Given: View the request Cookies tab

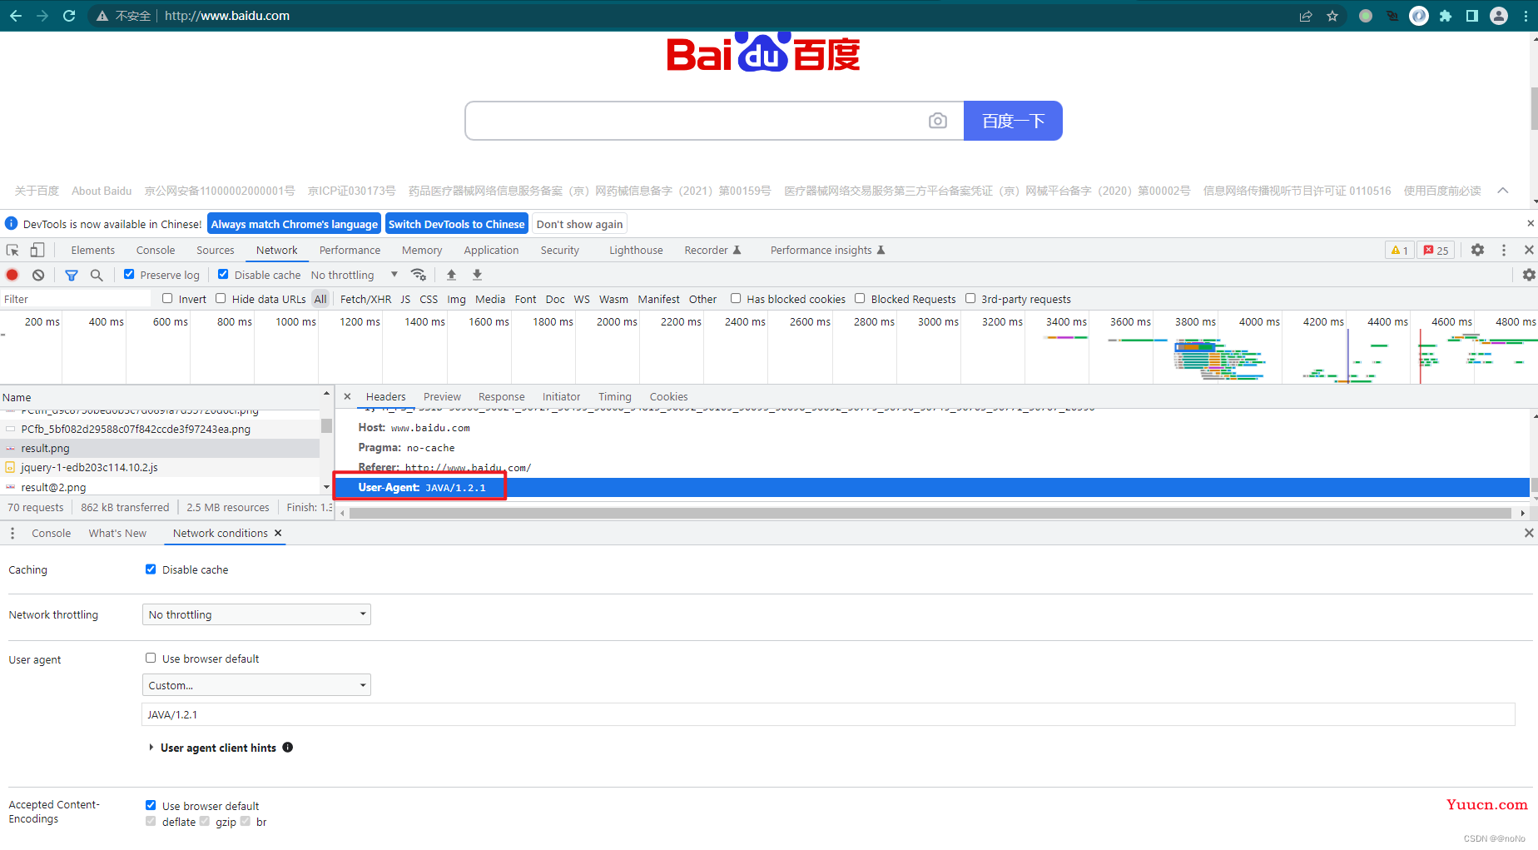Looking at the screenshot, I should (668, 396).
